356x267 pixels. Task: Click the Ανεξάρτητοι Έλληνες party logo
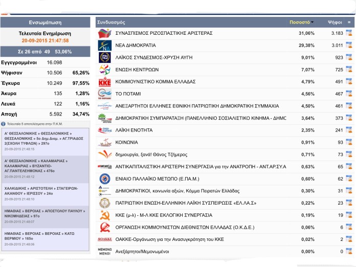pos(105,106)
